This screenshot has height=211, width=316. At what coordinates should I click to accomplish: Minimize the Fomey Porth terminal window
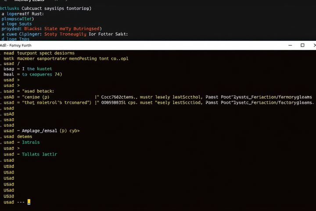point(290,45)
